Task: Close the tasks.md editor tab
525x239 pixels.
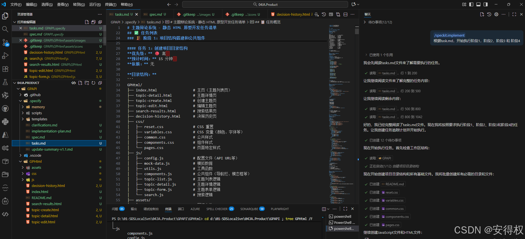Action: click(x=136, y=14)
